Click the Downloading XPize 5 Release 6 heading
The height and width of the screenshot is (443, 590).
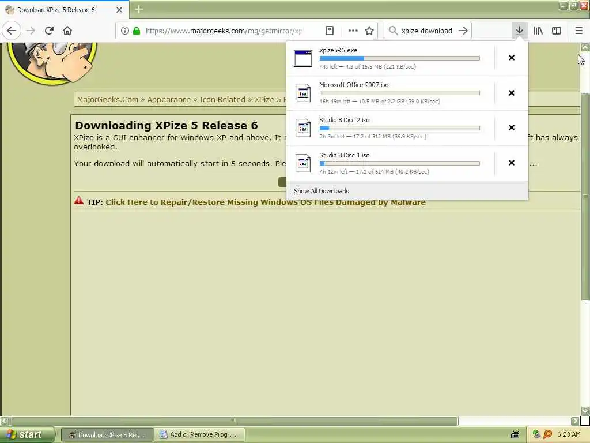pos(167,125)
